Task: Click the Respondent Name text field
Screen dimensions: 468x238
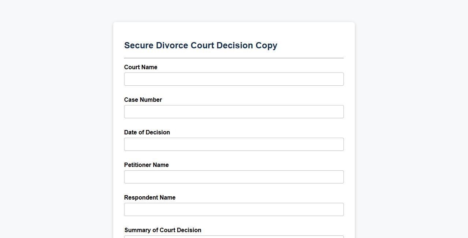Action: click(234, 209)
